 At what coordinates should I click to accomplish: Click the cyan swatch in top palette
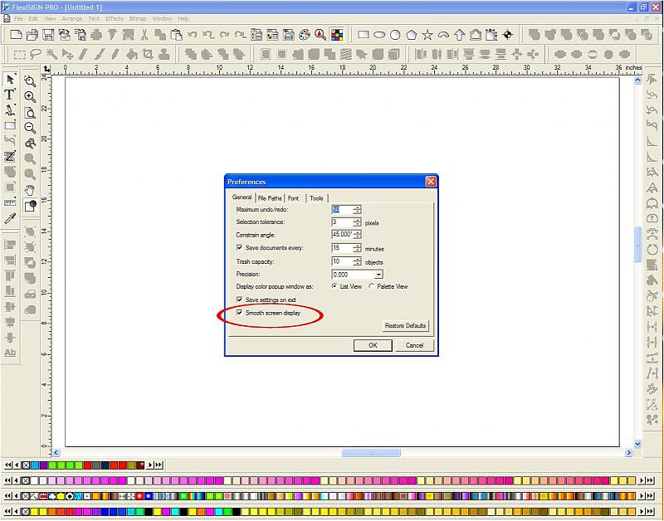pyautogui.click(x=34, y=465)
